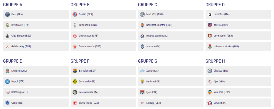Viewport: 274px width, 109px height.
Task: Open the Tottenham (ENG) team row
Action: tap(103, 25)
